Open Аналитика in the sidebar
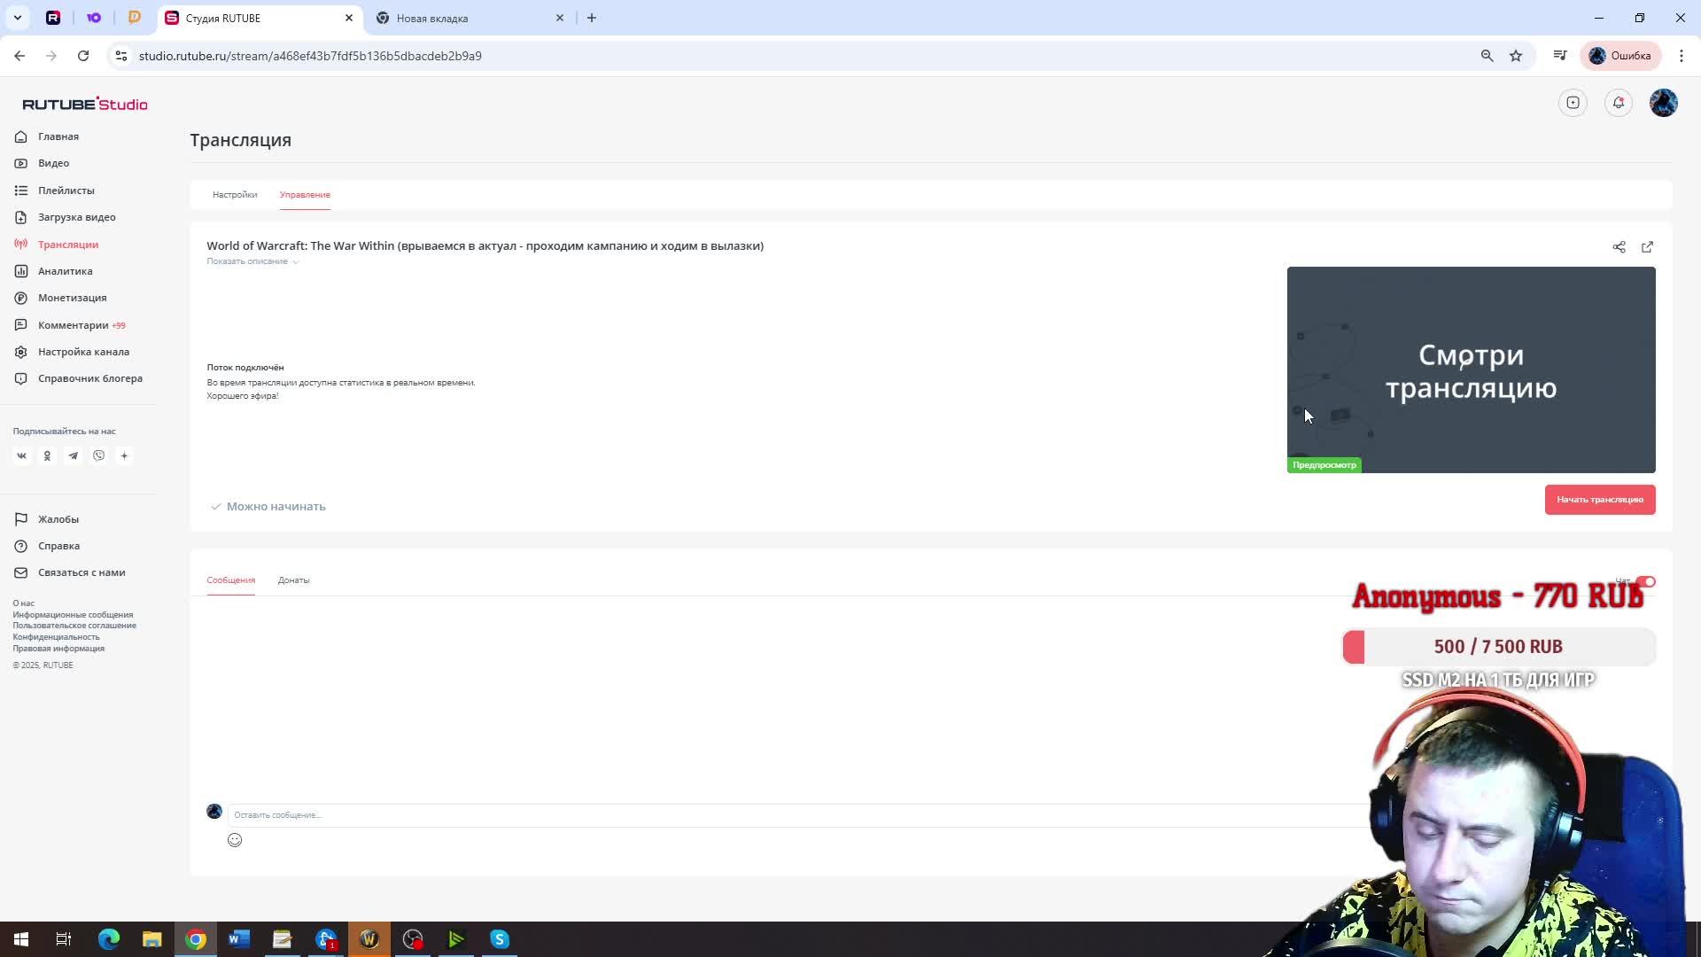Viewport: 1701px width, 957px height. click(65, 271)
